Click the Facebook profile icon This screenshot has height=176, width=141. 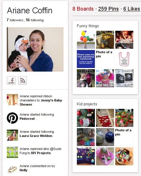11,80
